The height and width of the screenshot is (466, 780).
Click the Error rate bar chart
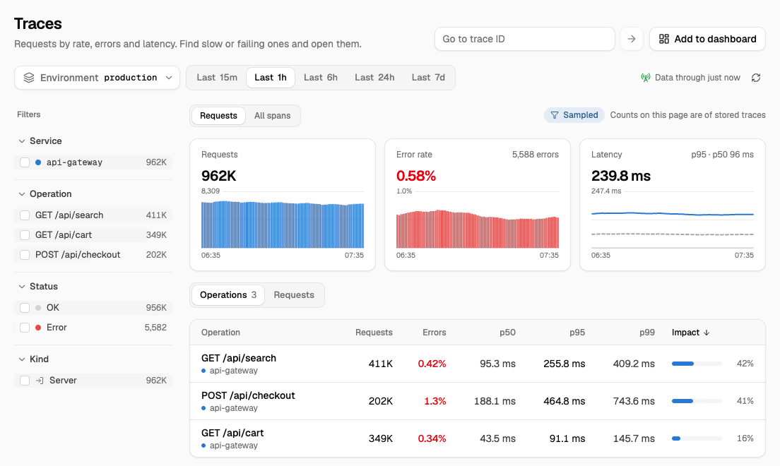click(478, 229)
